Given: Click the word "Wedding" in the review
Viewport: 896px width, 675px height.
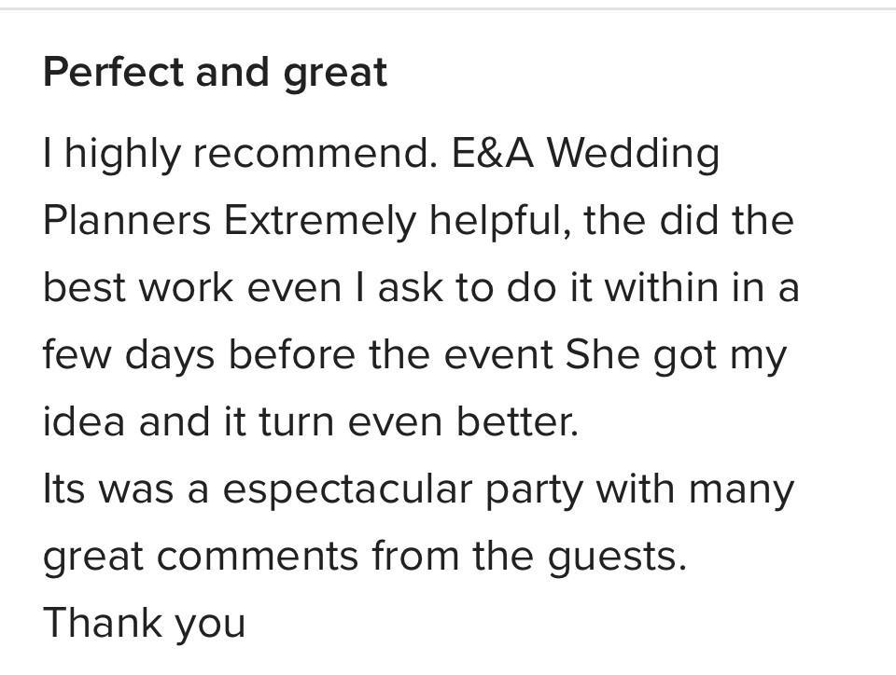Looking at the screenshot, I should 632,154.
